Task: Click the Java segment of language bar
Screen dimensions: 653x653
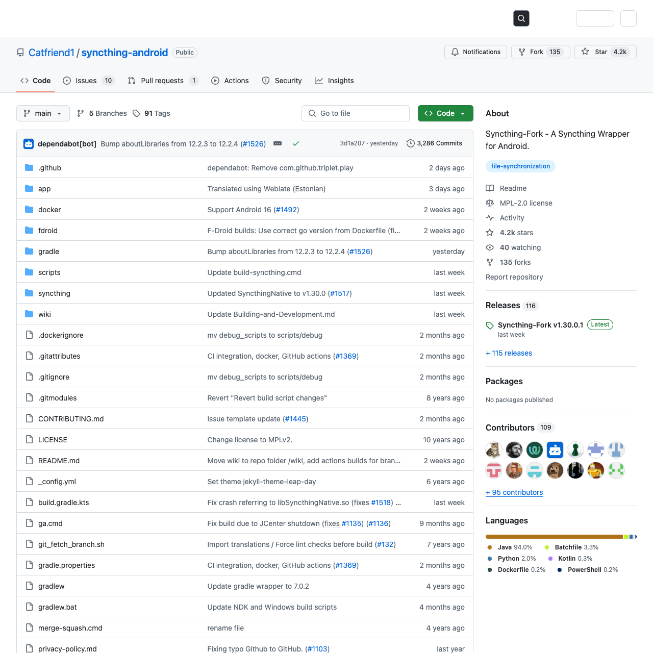Action: 554,537
